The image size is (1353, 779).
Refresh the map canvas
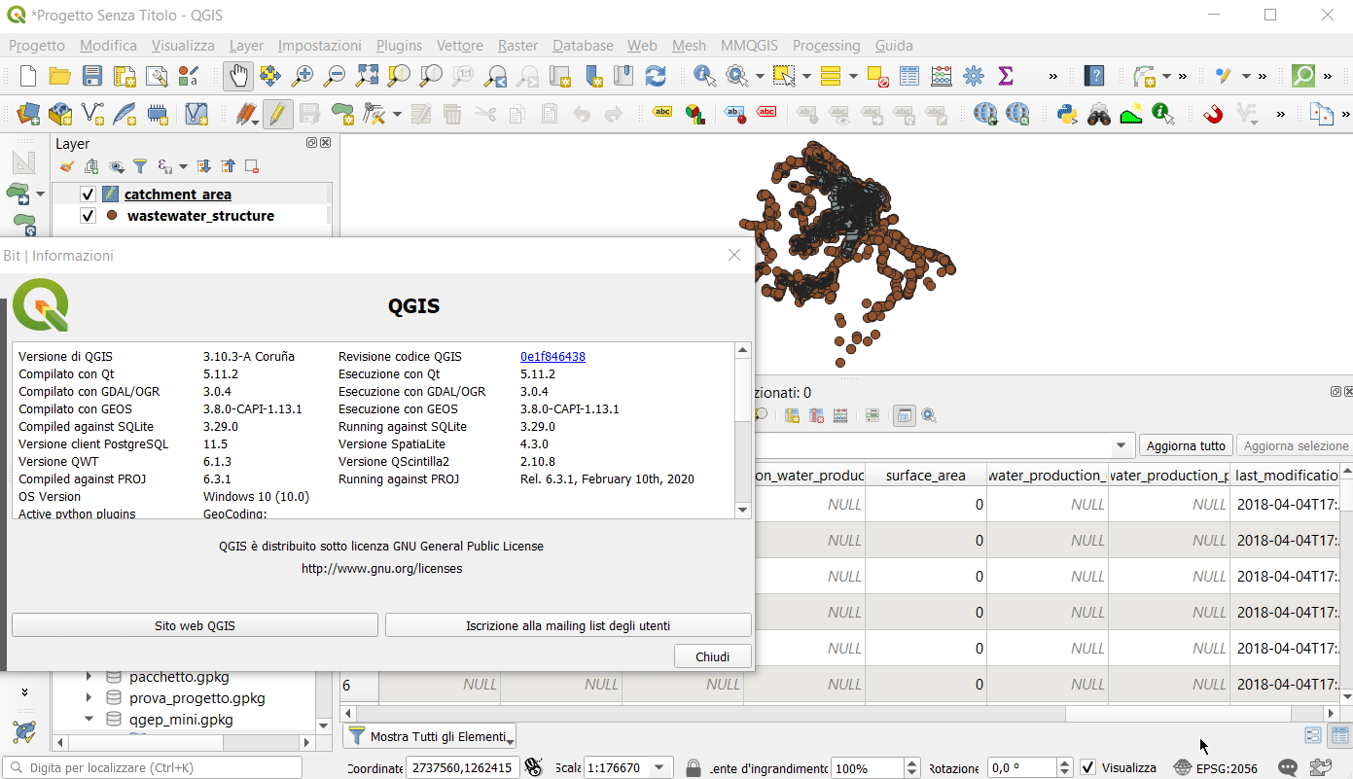pos(656,76)
